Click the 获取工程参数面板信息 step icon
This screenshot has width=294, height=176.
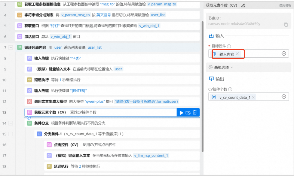coord(20,4)
